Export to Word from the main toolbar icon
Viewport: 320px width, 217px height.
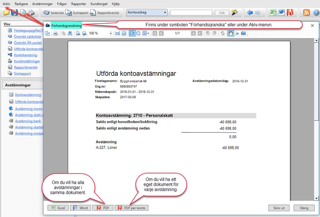(x=282, y=12)
